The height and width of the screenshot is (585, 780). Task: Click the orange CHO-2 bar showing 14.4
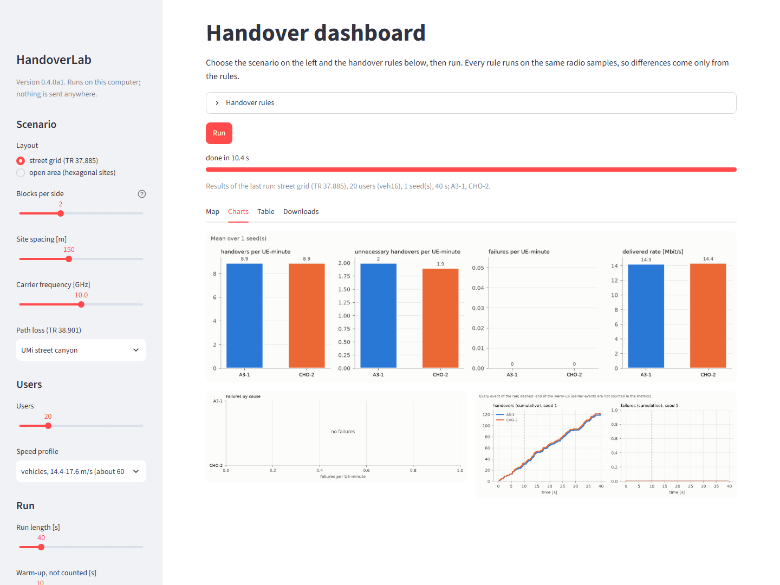pyautogui.click(x=708, y=316)
